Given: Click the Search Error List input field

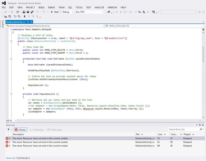Looking at the screenshot, I should coord(184,129).
